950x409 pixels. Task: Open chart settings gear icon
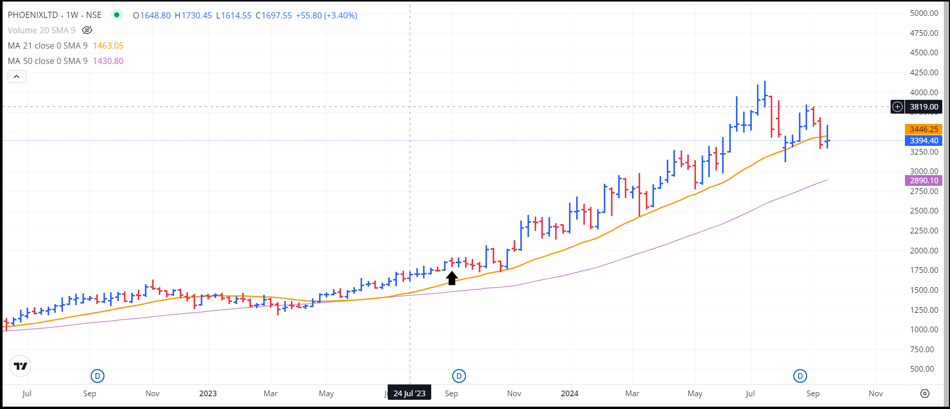[924, 393]
